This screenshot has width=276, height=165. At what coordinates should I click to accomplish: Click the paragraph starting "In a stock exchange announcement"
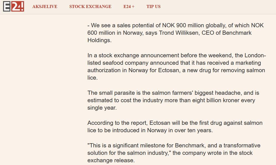point(176,67)
